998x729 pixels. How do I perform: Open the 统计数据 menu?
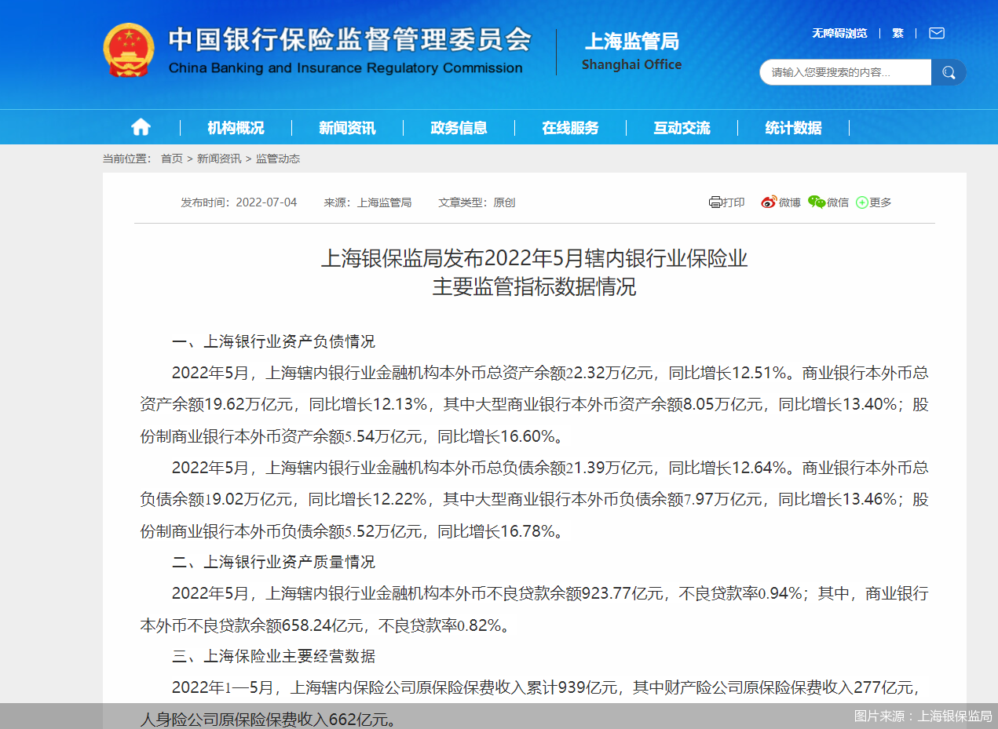click(x=792, y=126)
